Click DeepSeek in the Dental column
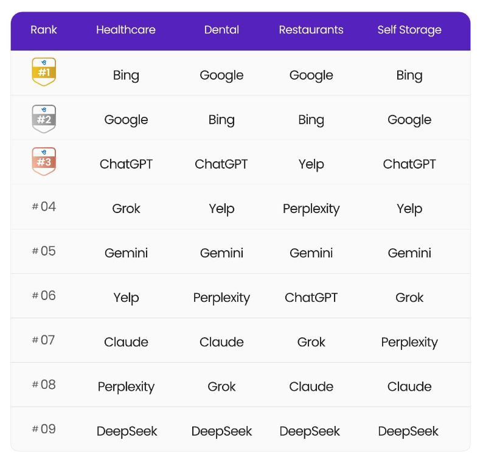The height and width of the screenshot is (468, 483). tap(221, 431)
